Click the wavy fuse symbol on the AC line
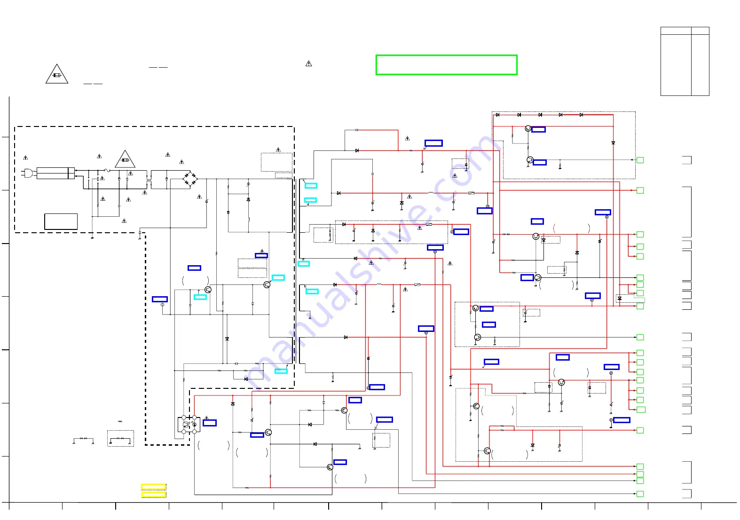 click(107, 171)
